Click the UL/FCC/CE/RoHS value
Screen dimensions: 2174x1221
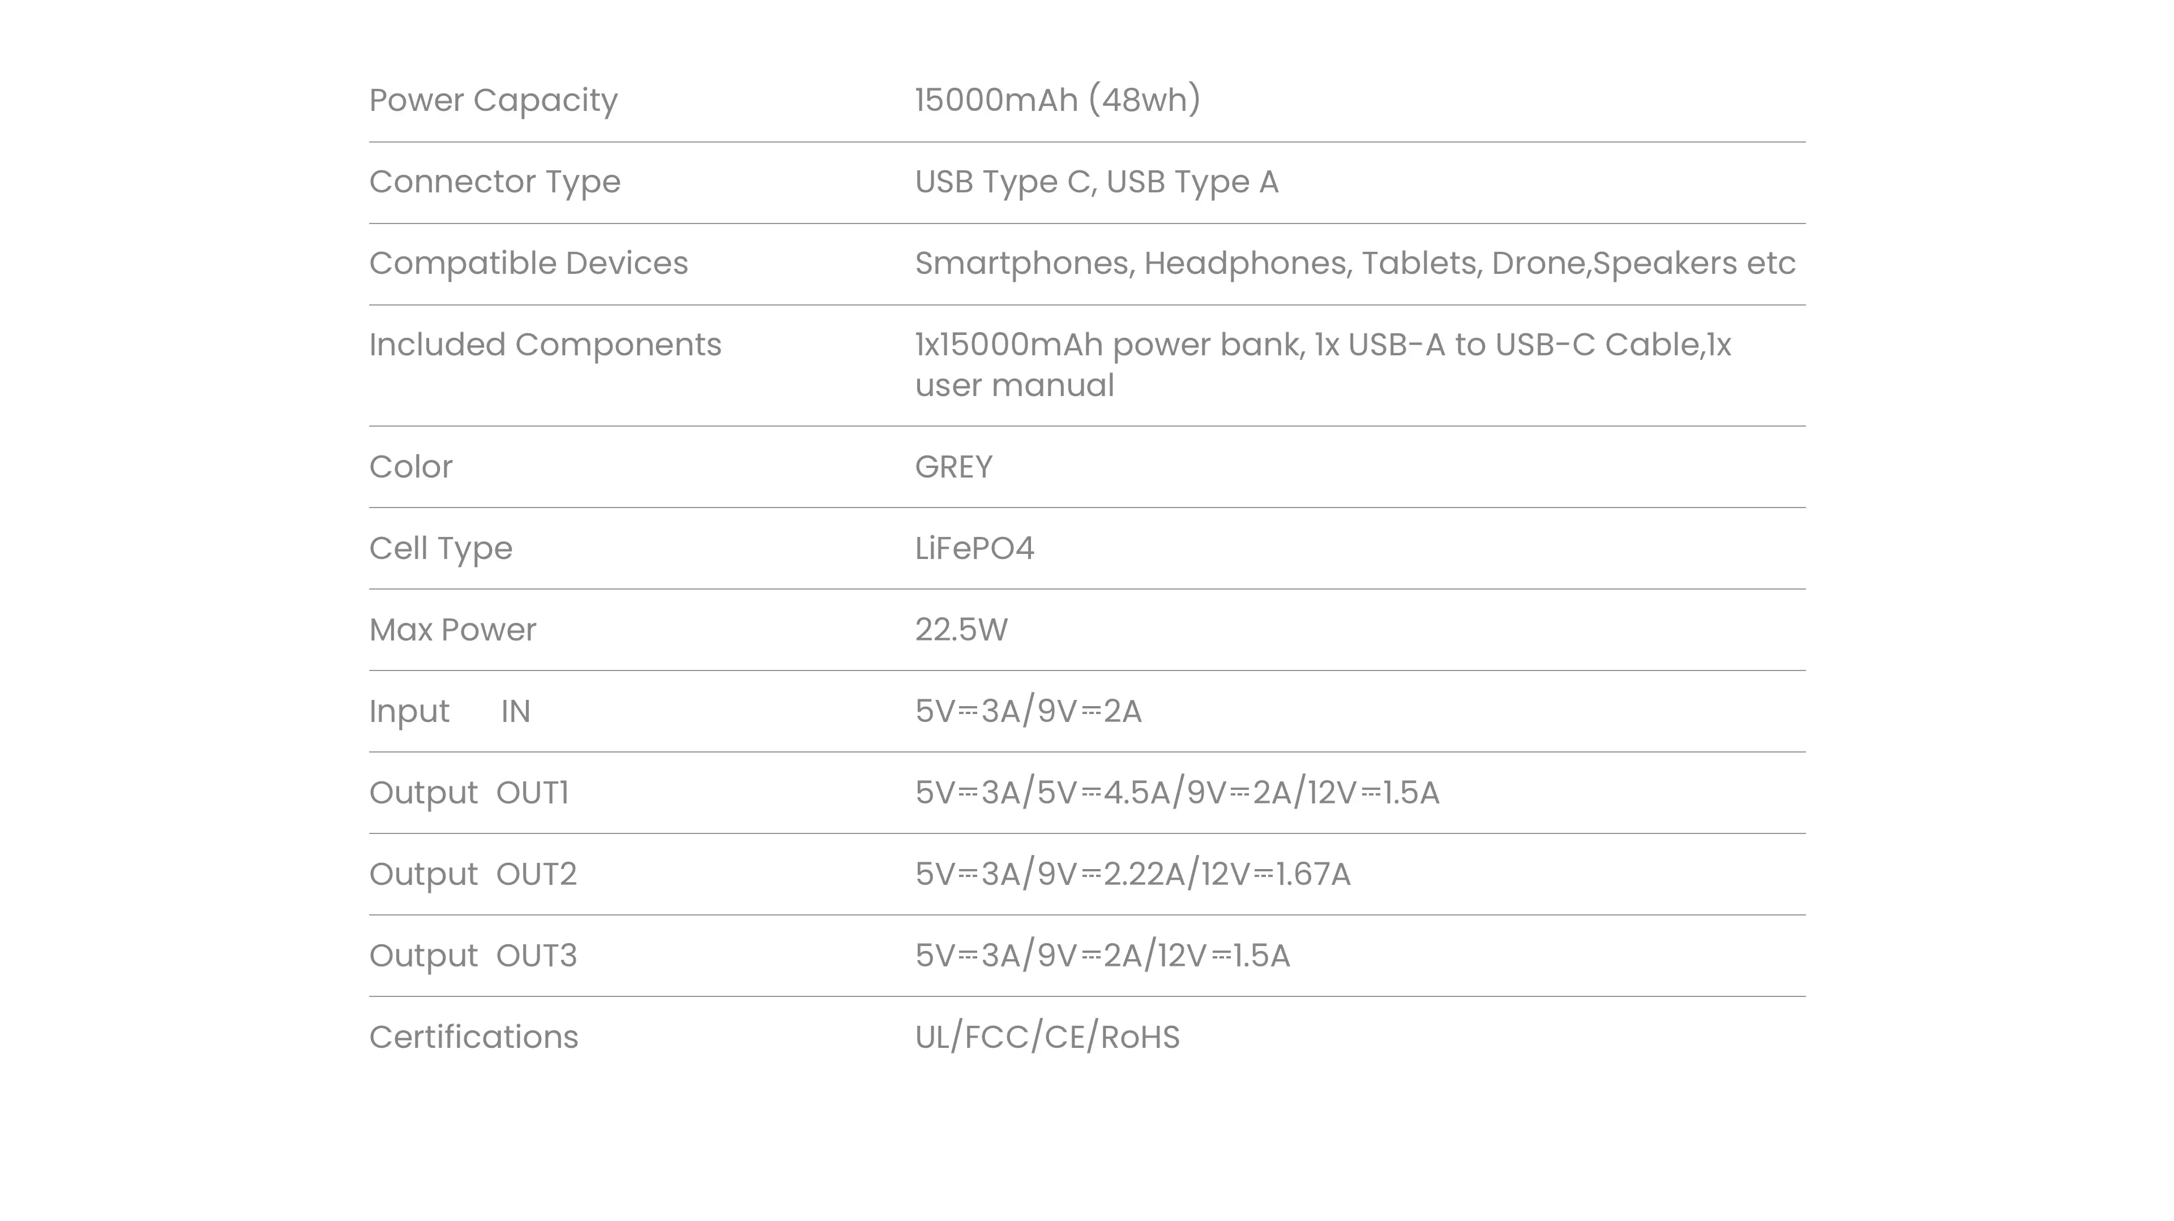point(1047,1037)
